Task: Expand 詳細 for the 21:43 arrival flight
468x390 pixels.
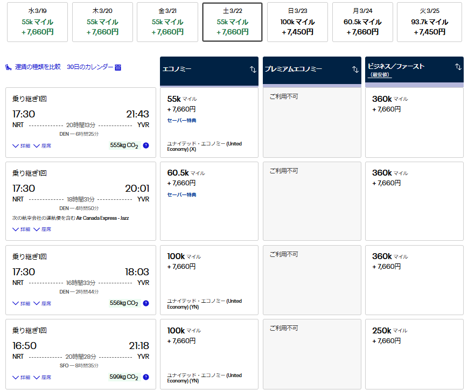Action: tap(22, 145)
